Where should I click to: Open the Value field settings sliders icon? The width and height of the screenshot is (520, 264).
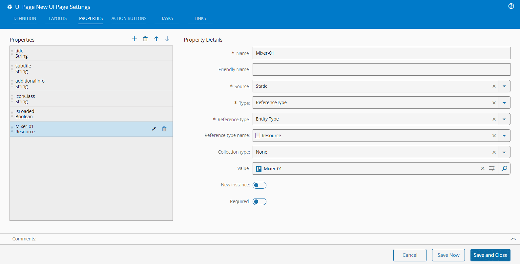pos(492,169)
